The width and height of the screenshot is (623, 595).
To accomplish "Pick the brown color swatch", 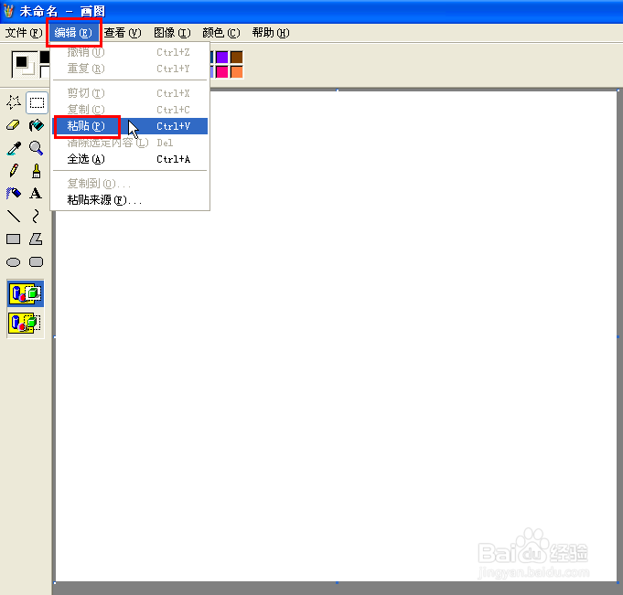I will coord(236,58).
